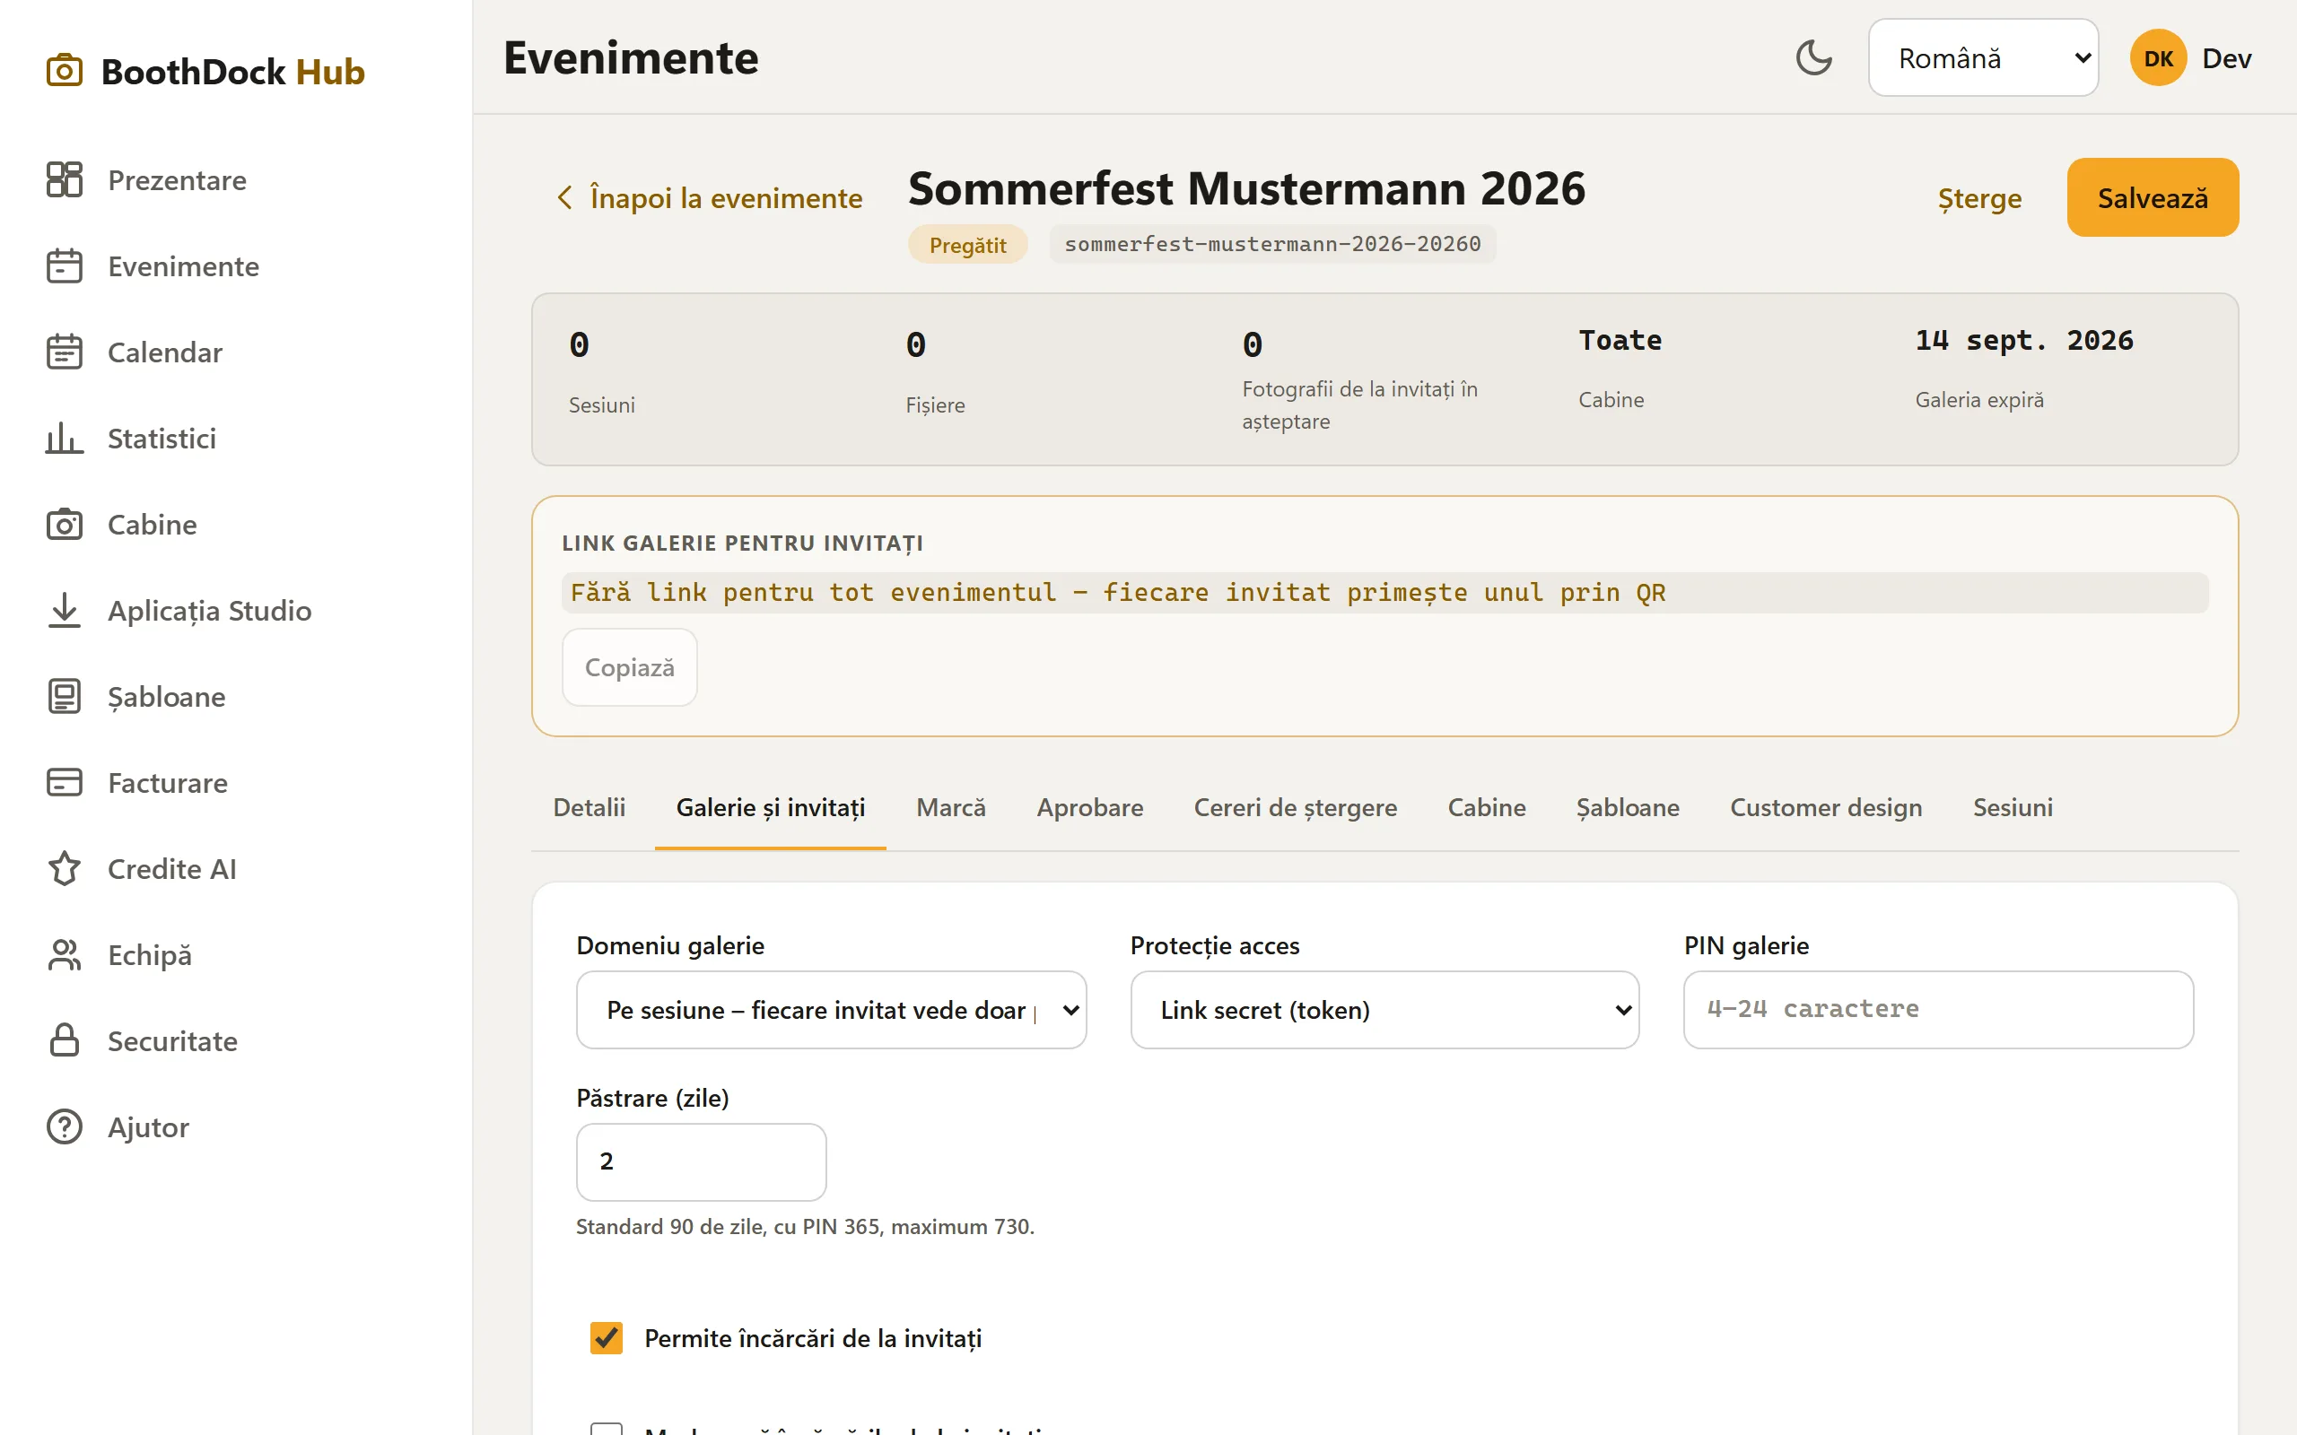Click the BoothDock Hub camera logo icon
This screenshot has height=1435, width=2297.
click(x=65, y=71)
